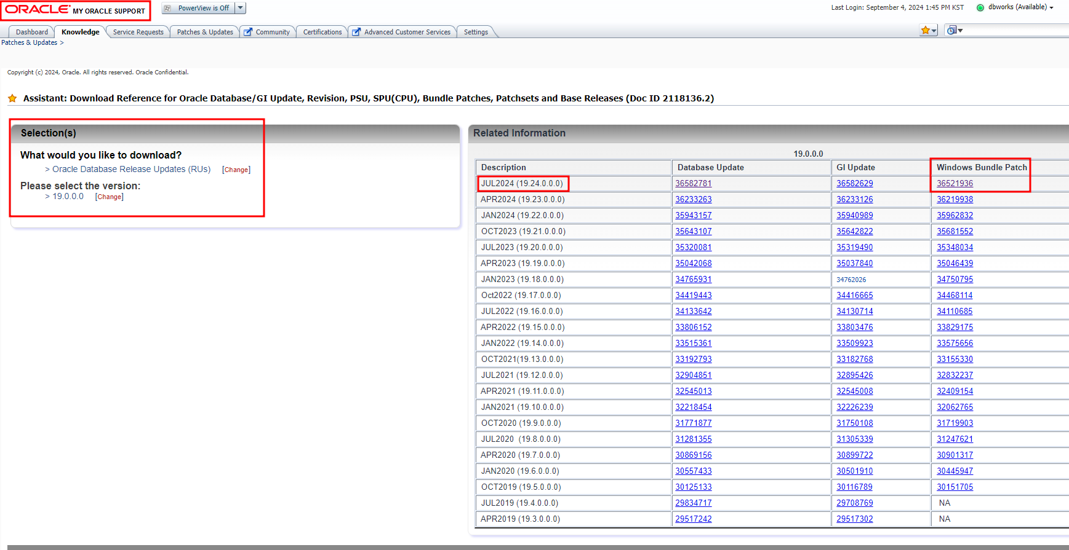Viewport: 1069px width, 550px height.
Task: Open the Dashboard tab
Action: click(32, 32)
